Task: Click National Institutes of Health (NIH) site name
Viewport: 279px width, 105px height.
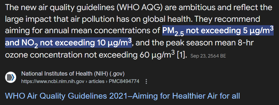Action: click(73, 73)
